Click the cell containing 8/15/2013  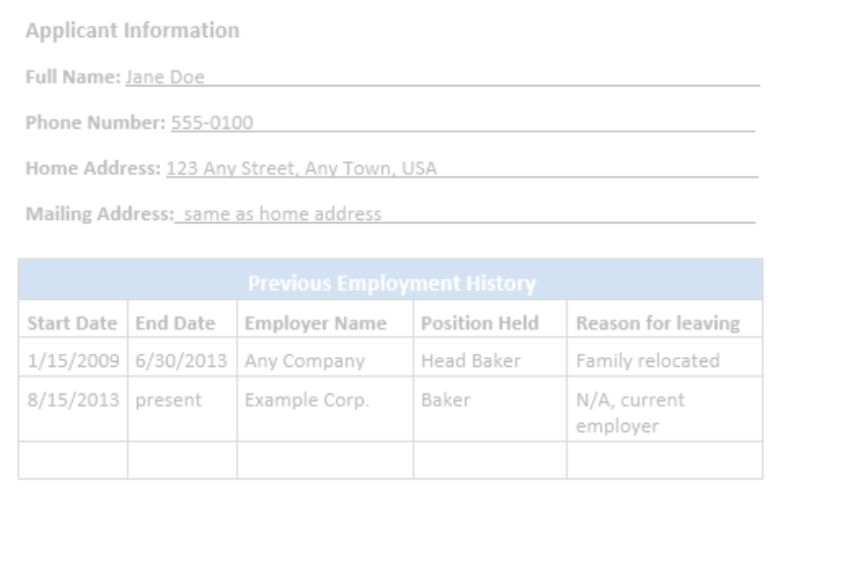coord(73,409)
